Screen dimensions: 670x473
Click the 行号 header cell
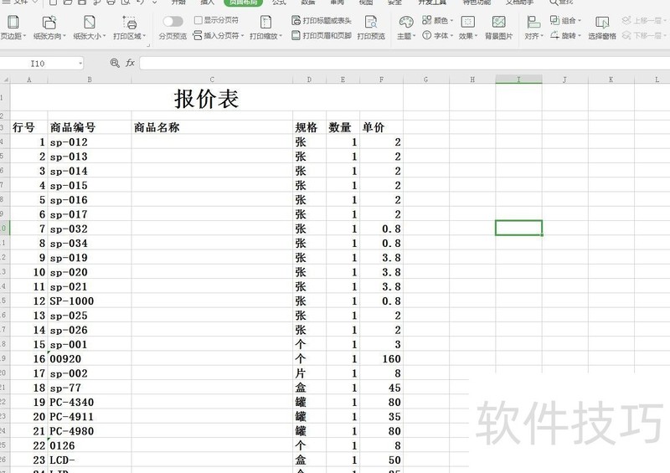tap(29, 127)
